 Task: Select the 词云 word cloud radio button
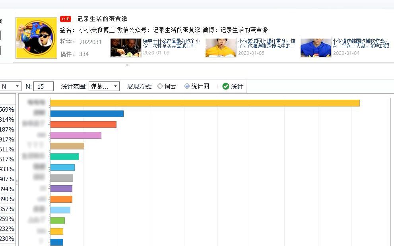[160, 86]
